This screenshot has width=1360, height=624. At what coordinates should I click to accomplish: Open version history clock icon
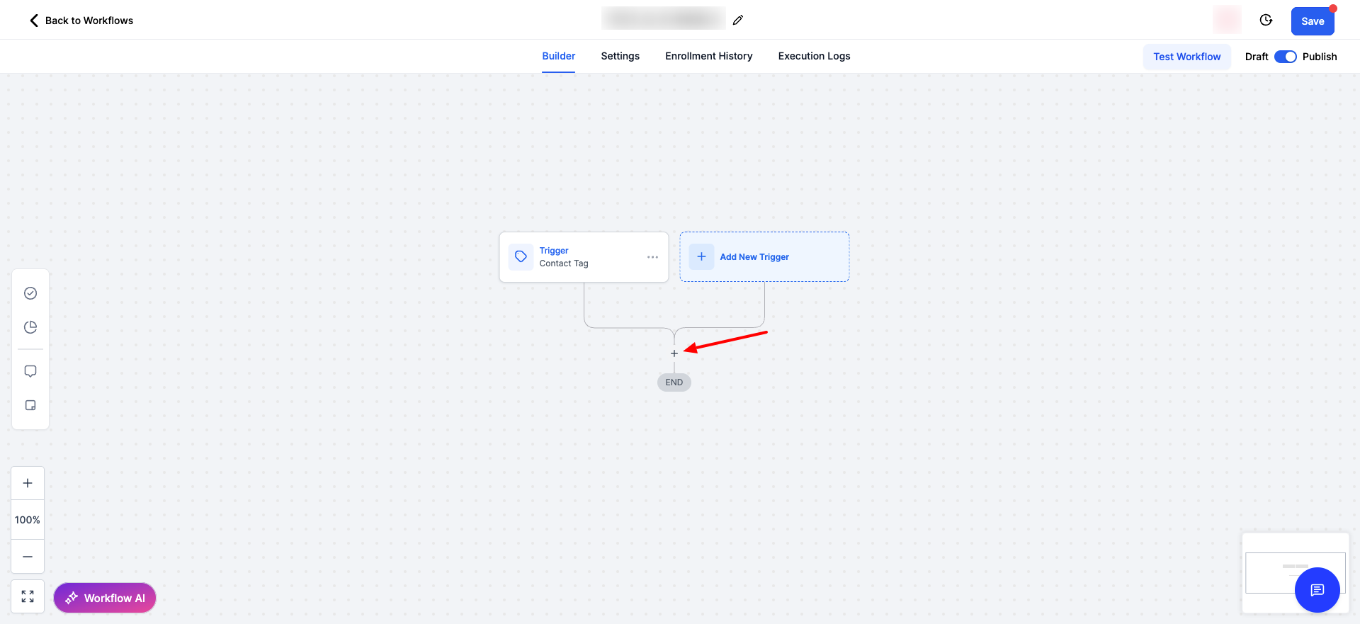point(1266,20)
